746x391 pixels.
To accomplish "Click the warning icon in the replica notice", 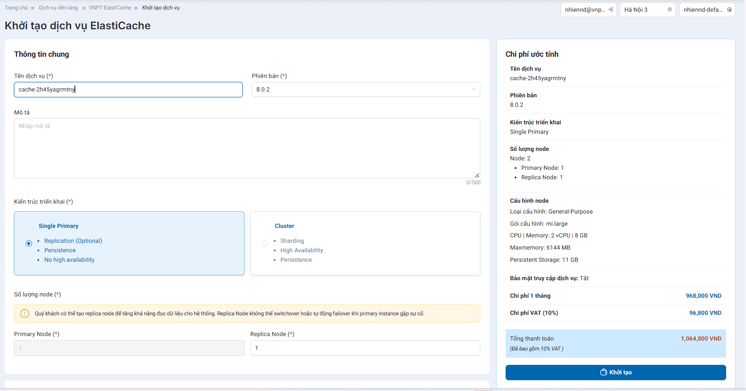I will (25, 314).
